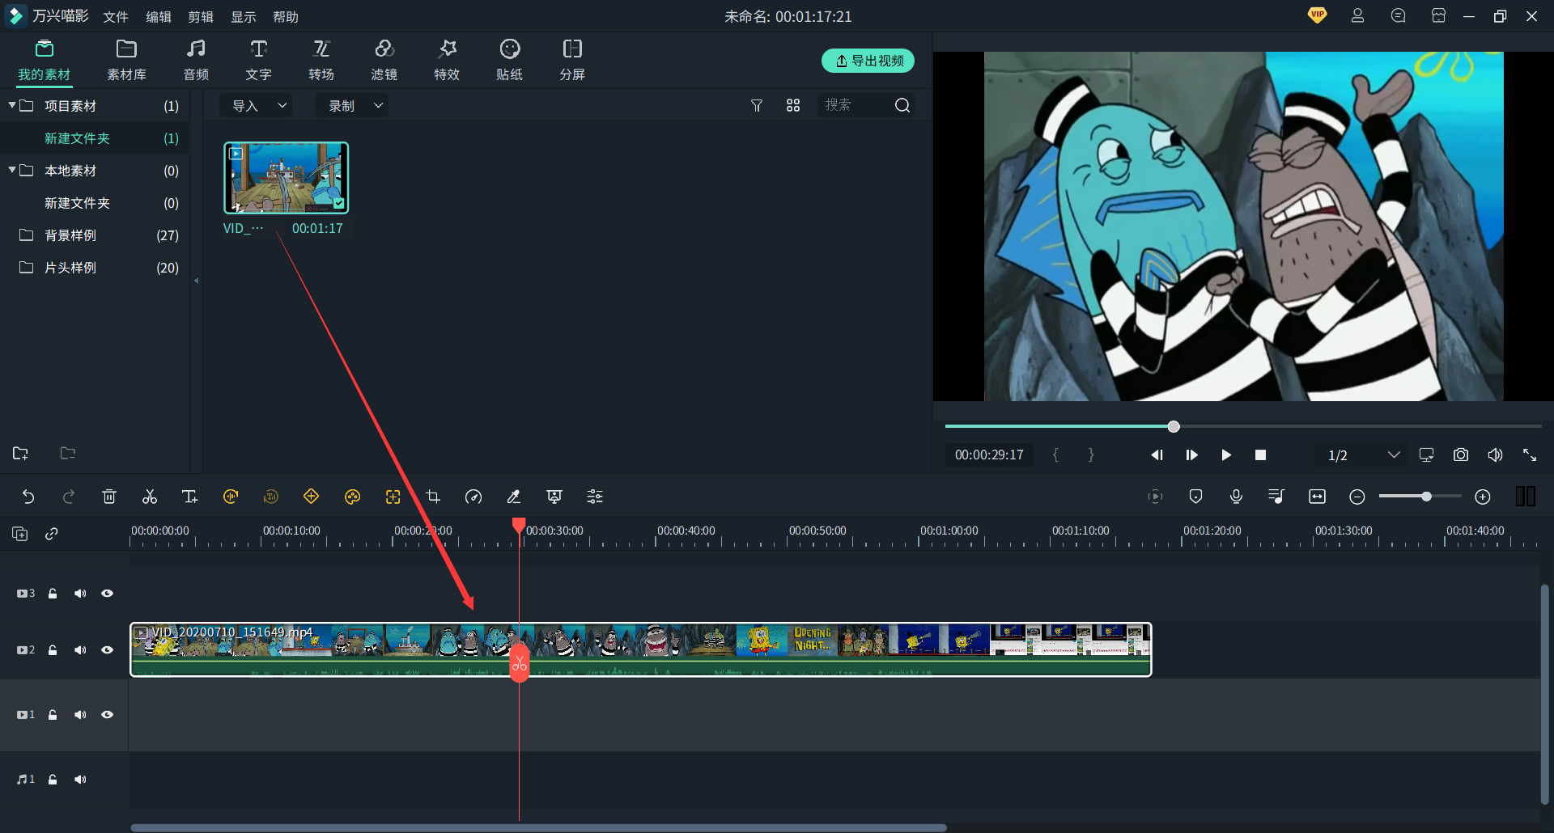The height and width of the screenshot is (833, 1554).
Task: Open the user account icon
Action: [x=1357, y=16]
